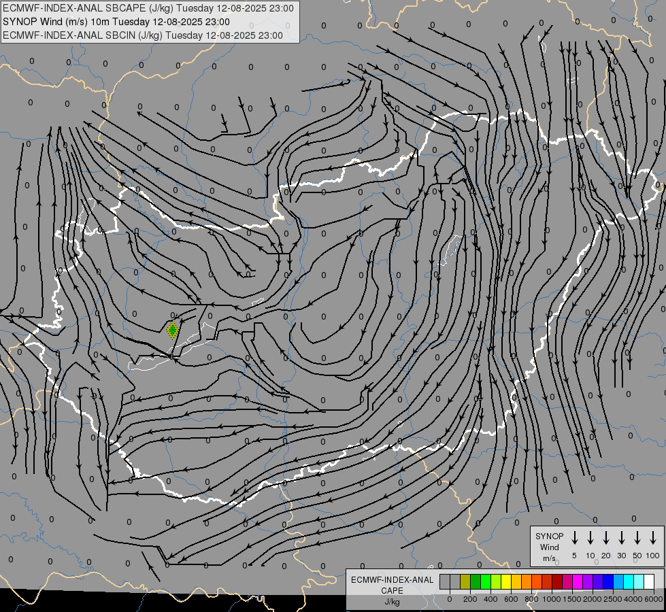The width and height of the screenshot is (666, 612).
Task: Select the bright green CAPE legend swatch
Action: point(486,581)
